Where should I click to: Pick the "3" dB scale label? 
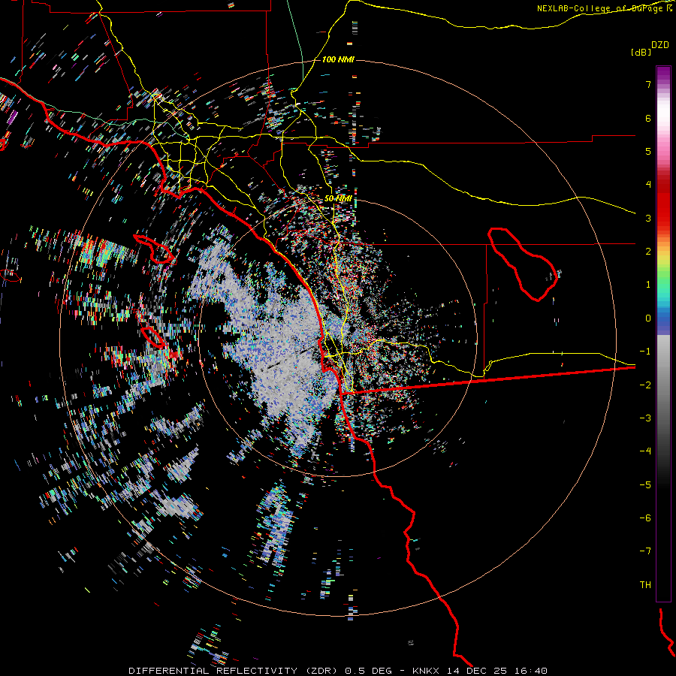click(648, 218)
